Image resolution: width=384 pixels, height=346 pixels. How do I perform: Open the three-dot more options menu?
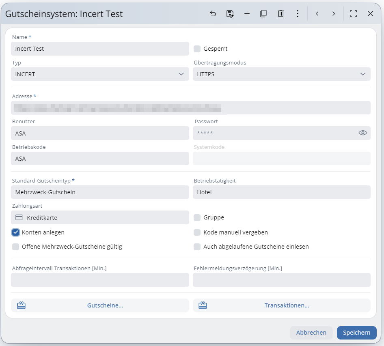click(298, 14)
